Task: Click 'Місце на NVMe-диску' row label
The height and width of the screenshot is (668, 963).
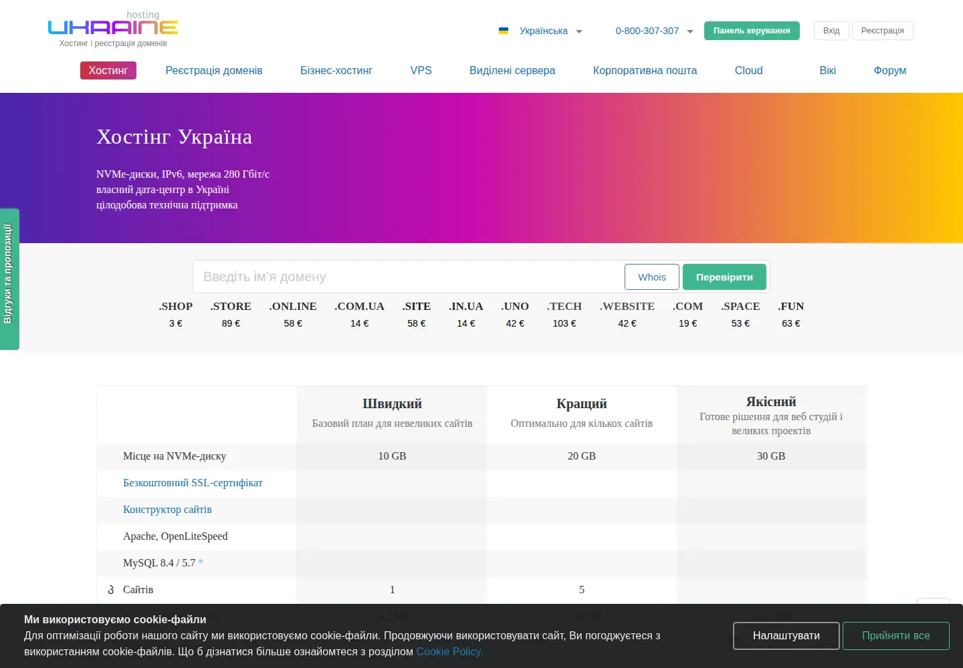Action: (175, 456)
